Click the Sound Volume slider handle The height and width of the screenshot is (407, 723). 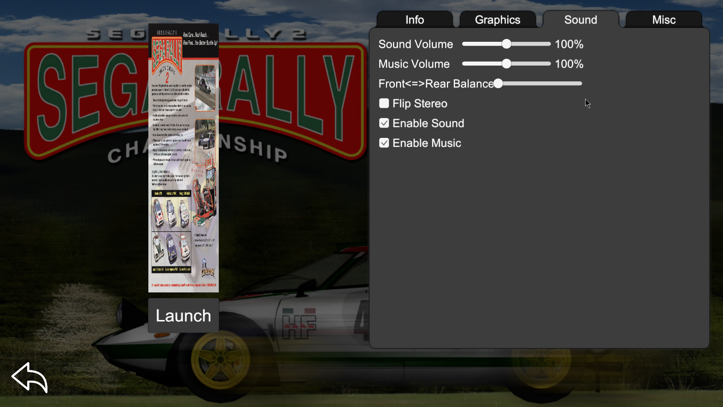[506, 44]
